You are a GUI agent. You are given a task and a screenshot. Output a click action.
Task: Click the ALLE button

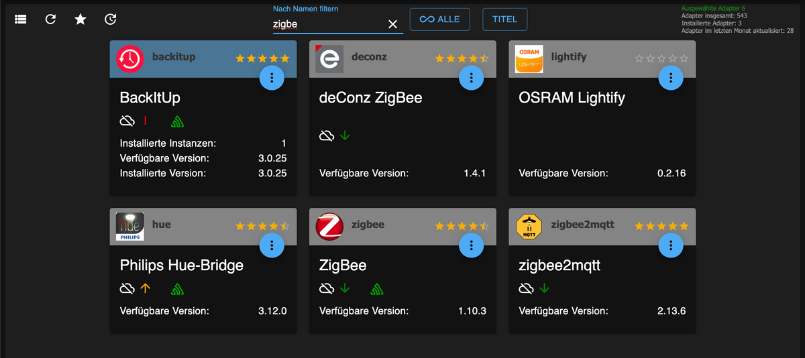point(440,19)
